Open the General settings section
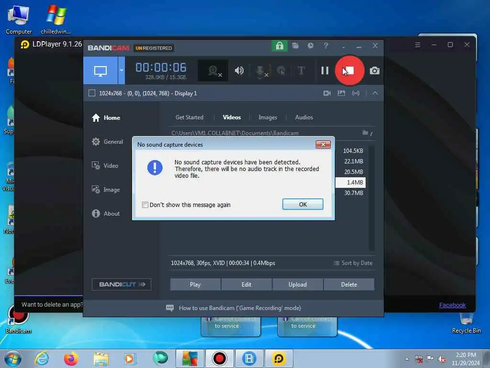 (x=108, y=142)
